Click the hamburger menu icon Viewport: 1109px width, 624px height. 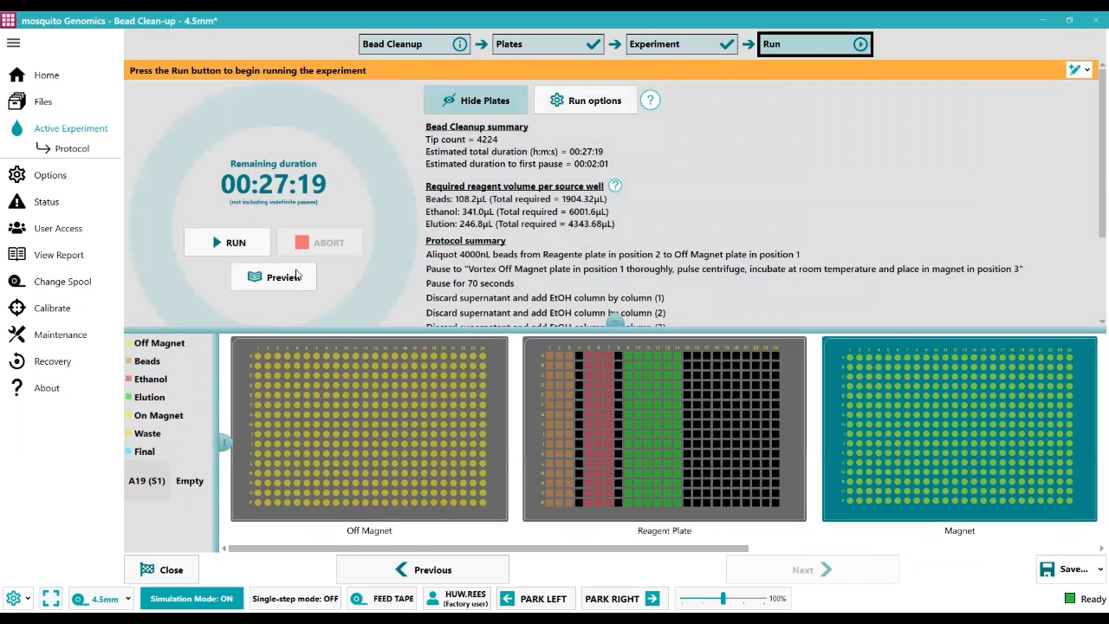[x=13, y=42]
